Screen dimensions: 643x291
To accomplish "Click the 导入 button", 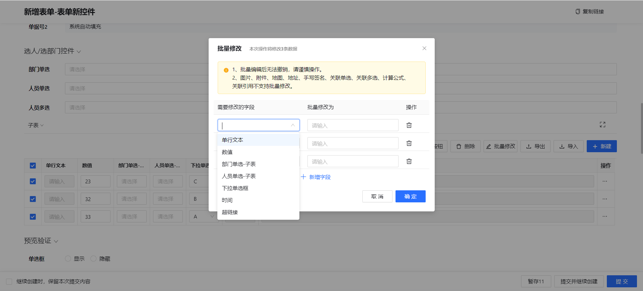I will tap(569, 146).
